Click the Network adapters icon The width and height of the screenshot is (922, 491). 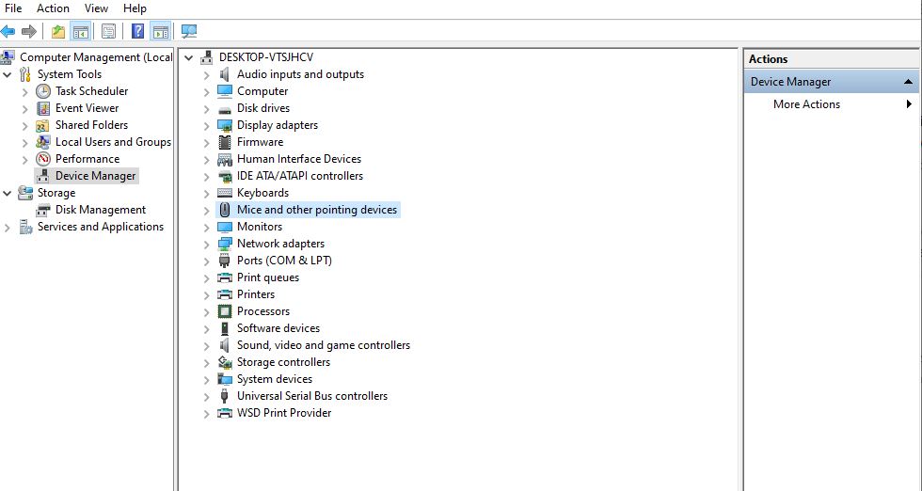[225, 244]
